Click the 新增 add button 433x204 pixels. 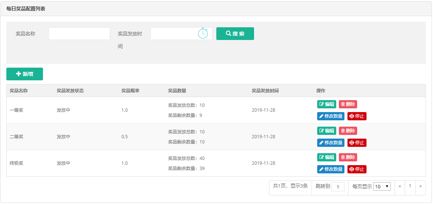(x=25, y=74)
